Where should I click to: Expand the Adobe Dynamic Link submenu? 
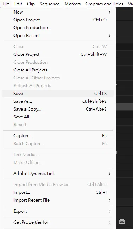pos(58,174)
